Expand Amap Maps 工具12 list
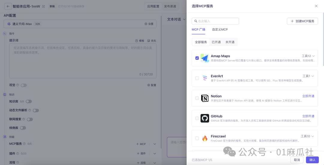The image size is (324, 165). (308, 56)
